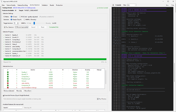Click the Direction column header
The width and height of the screenshot is (176, 112).
[75, 70]
